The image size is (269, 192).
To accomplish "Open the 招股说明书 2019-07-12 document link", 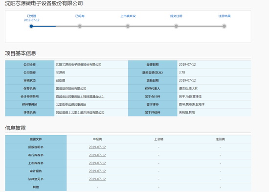I will (x=97, y=147).
